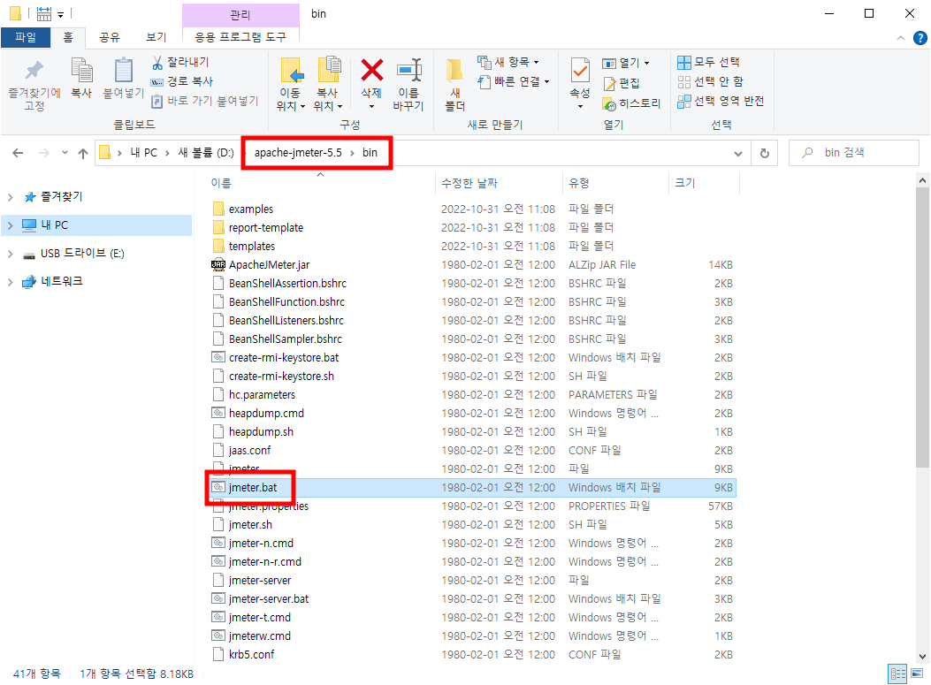
Task: Click Invert selection (선택 영역 반전)
Action: pyautogui.click(x=721, y=101)
